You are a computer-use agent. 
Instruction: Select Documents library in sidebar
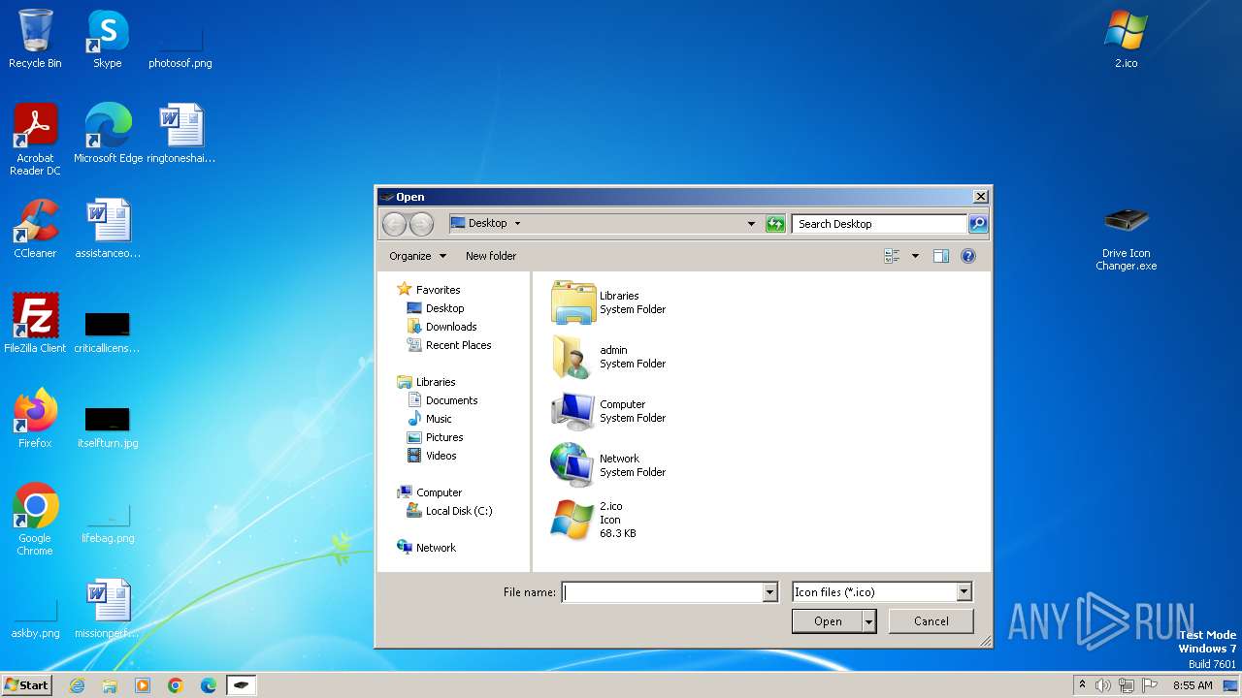coord(442,400)
